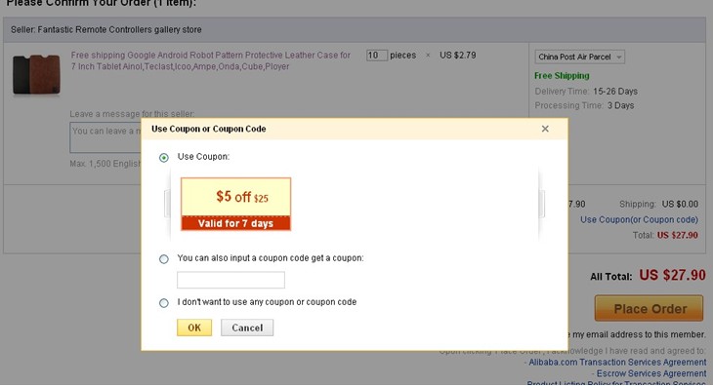Choose the input coupon code radio option
713x386 pixels.
click(164, 259)
